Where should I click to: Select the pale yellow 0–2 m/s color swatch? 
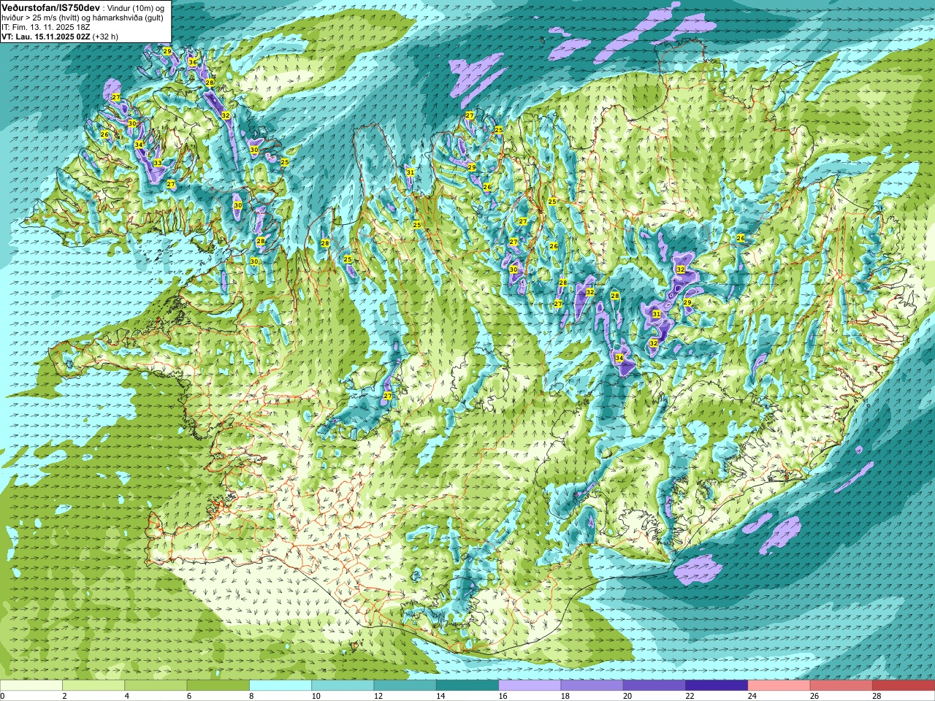[x=31, y=686]
